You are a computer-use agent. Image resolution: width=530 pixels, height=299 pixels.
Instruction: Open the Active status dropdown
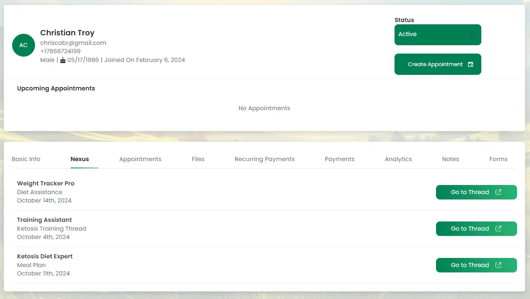coord(438,35)
